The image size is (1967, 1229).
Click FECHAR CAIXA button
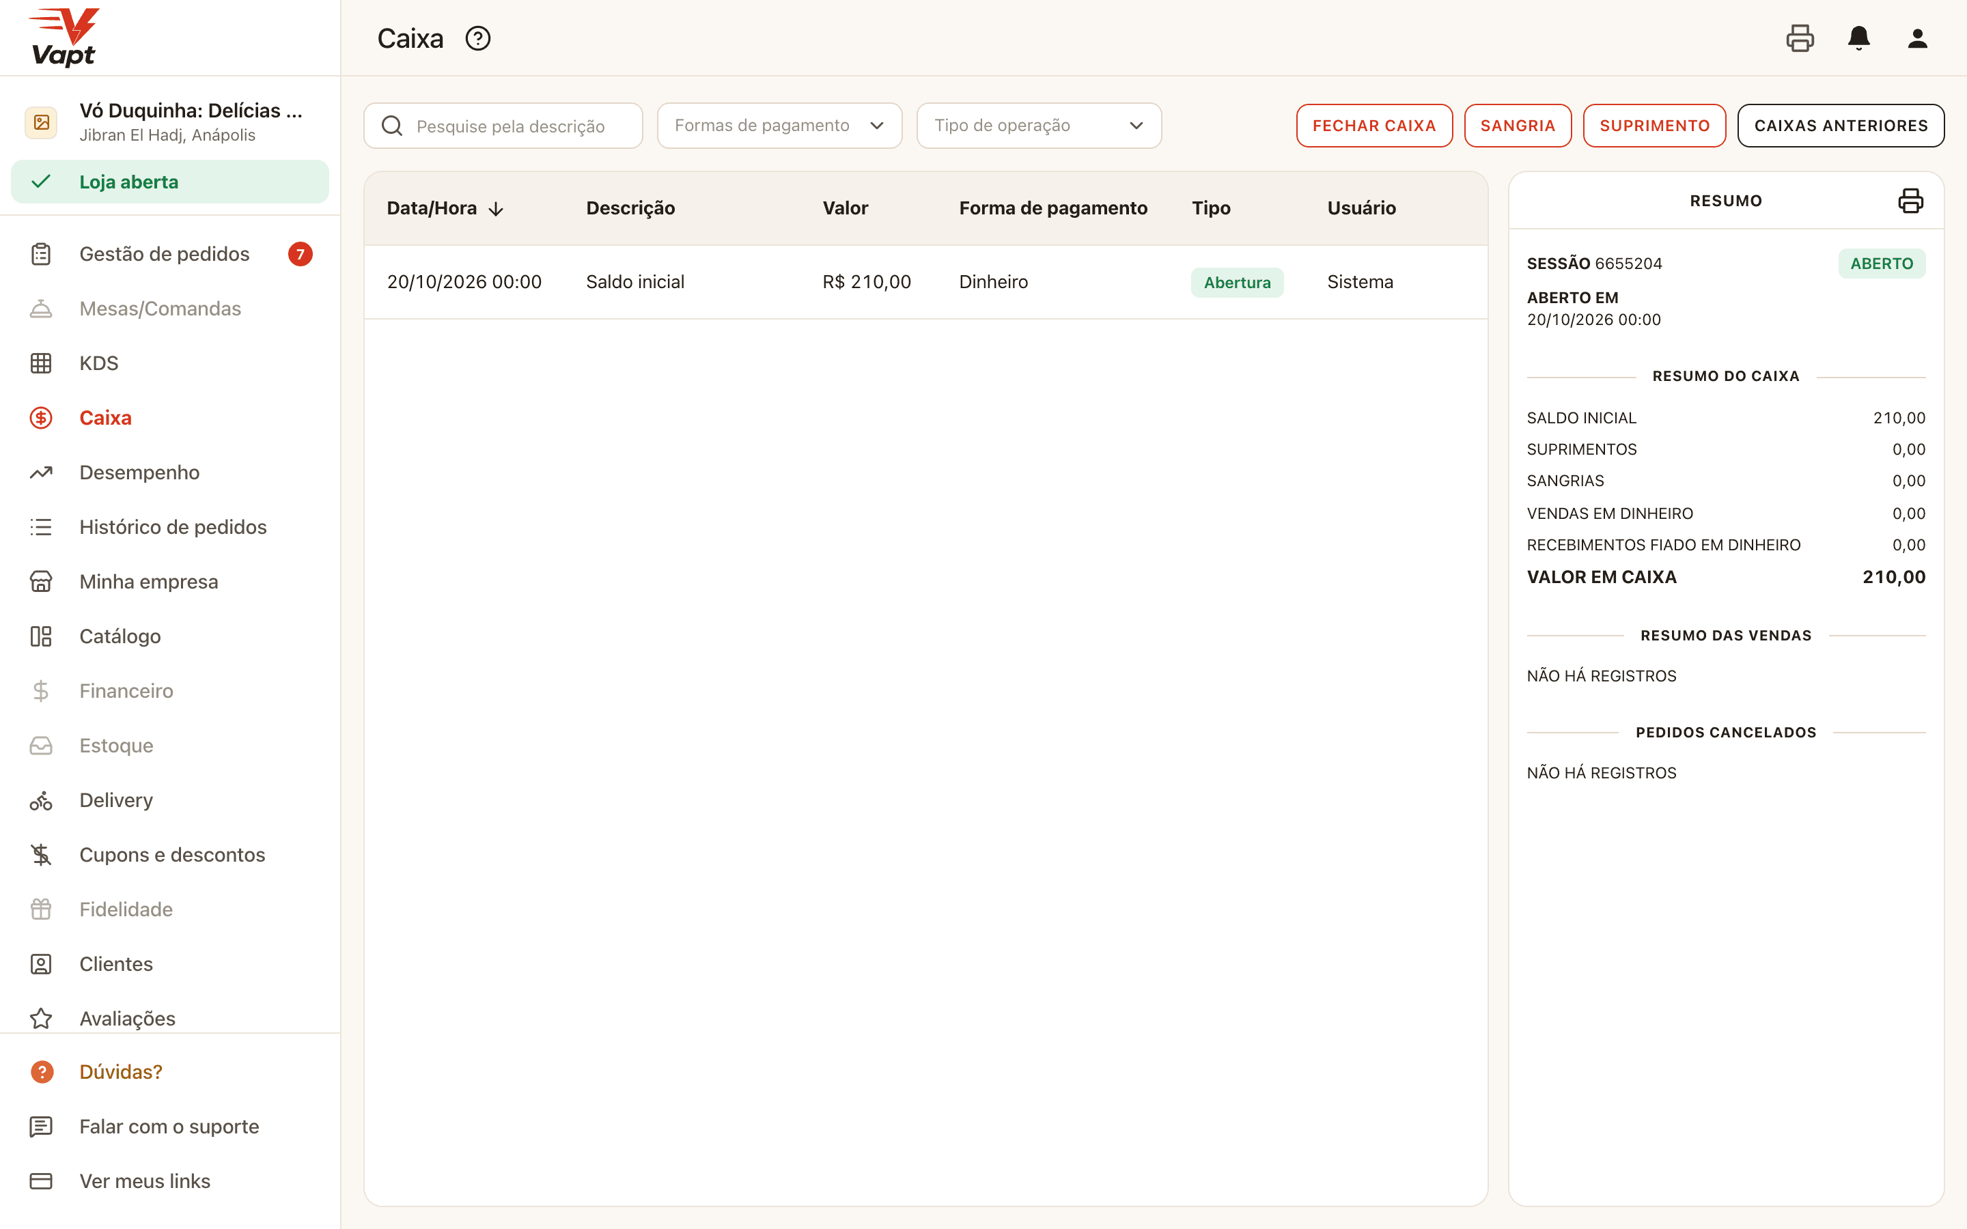point(1373,125)
